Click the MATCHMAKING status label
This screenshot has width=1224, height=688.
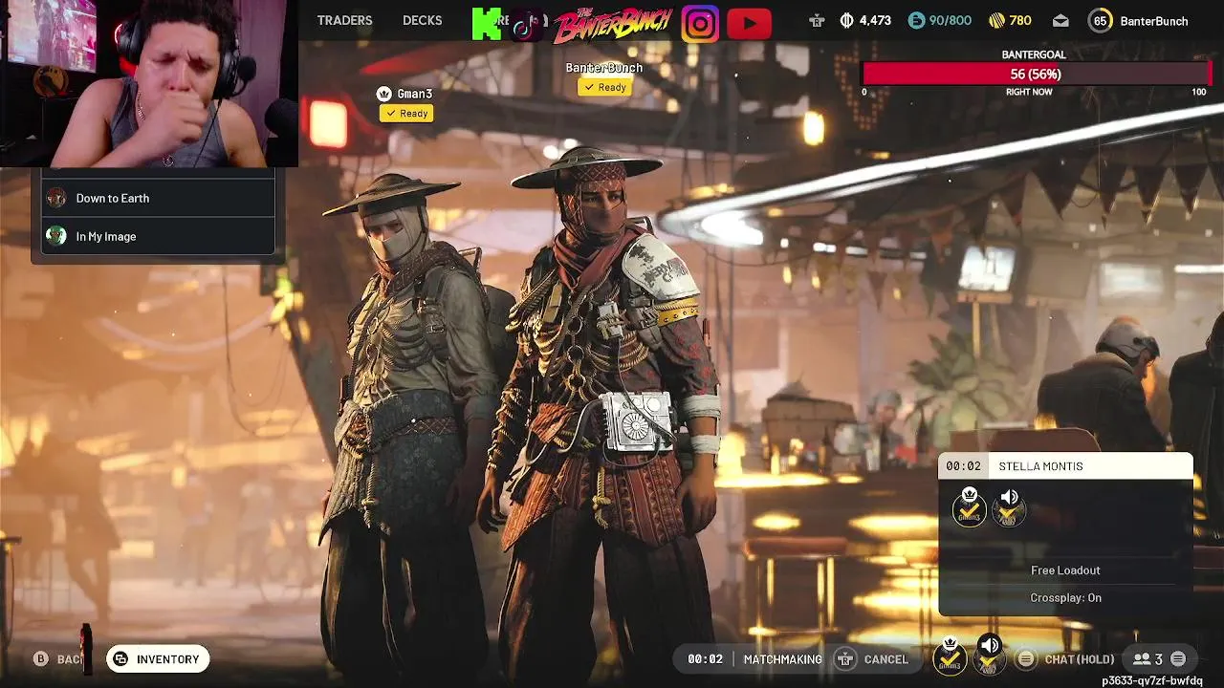point(782,659)
